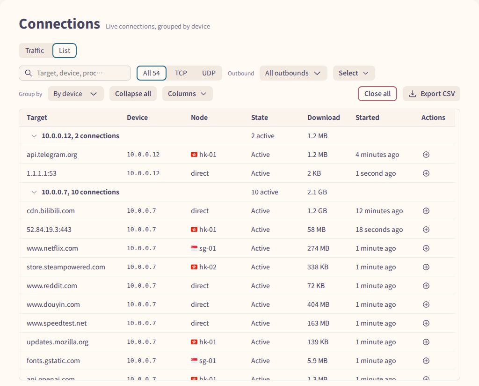Image resolution: width=479 pixels, height=386 pixels.
Task: Click the 1.1.1.1:53 target
Action: (42, 173)
